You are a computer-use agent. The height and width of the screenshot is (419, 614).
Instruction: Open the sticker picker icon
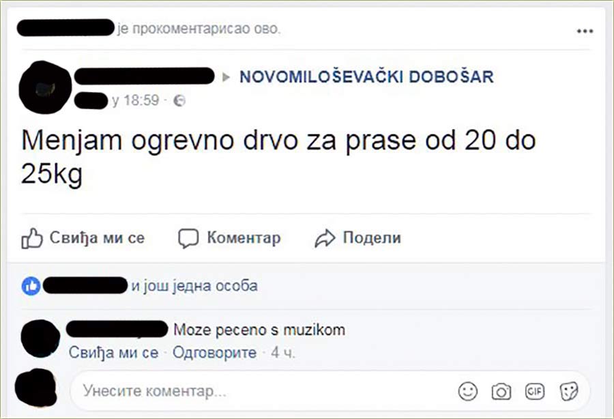tap(568, 391)
